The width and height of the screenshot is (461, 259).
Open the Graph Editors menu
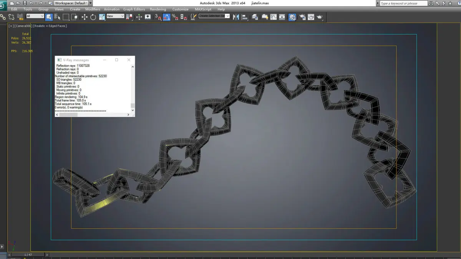pyautogui.click(x=134, y=9)
